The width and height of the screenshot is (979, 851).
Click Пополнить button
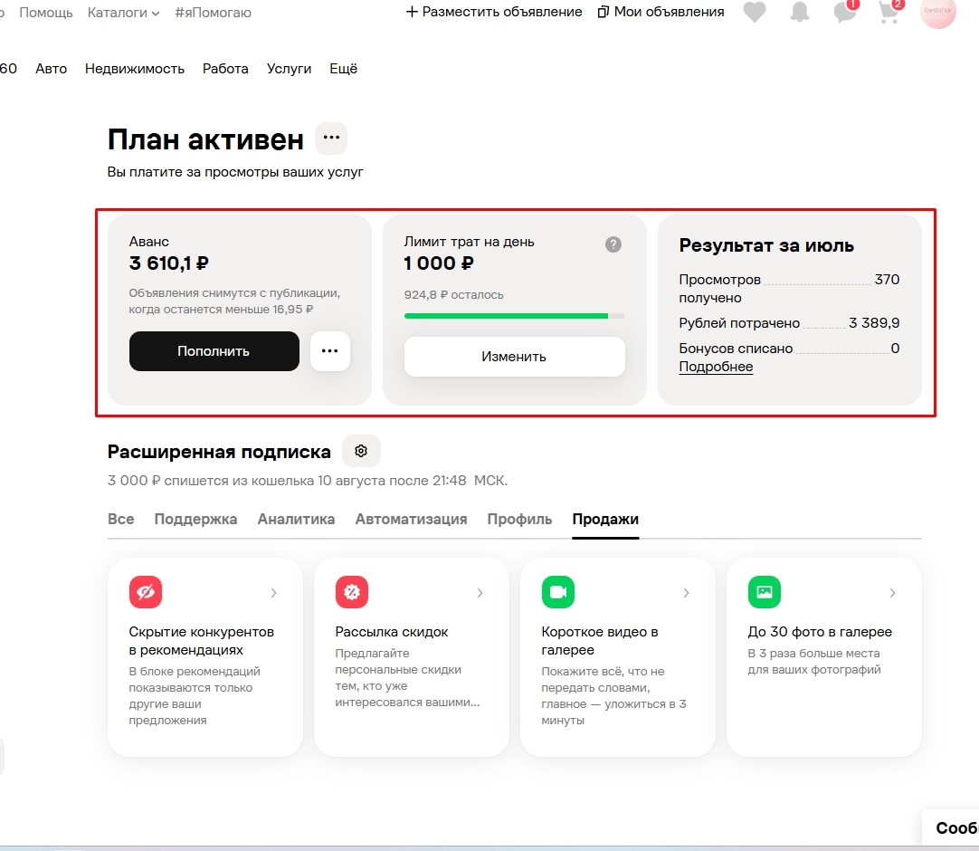tap(214, 351)
